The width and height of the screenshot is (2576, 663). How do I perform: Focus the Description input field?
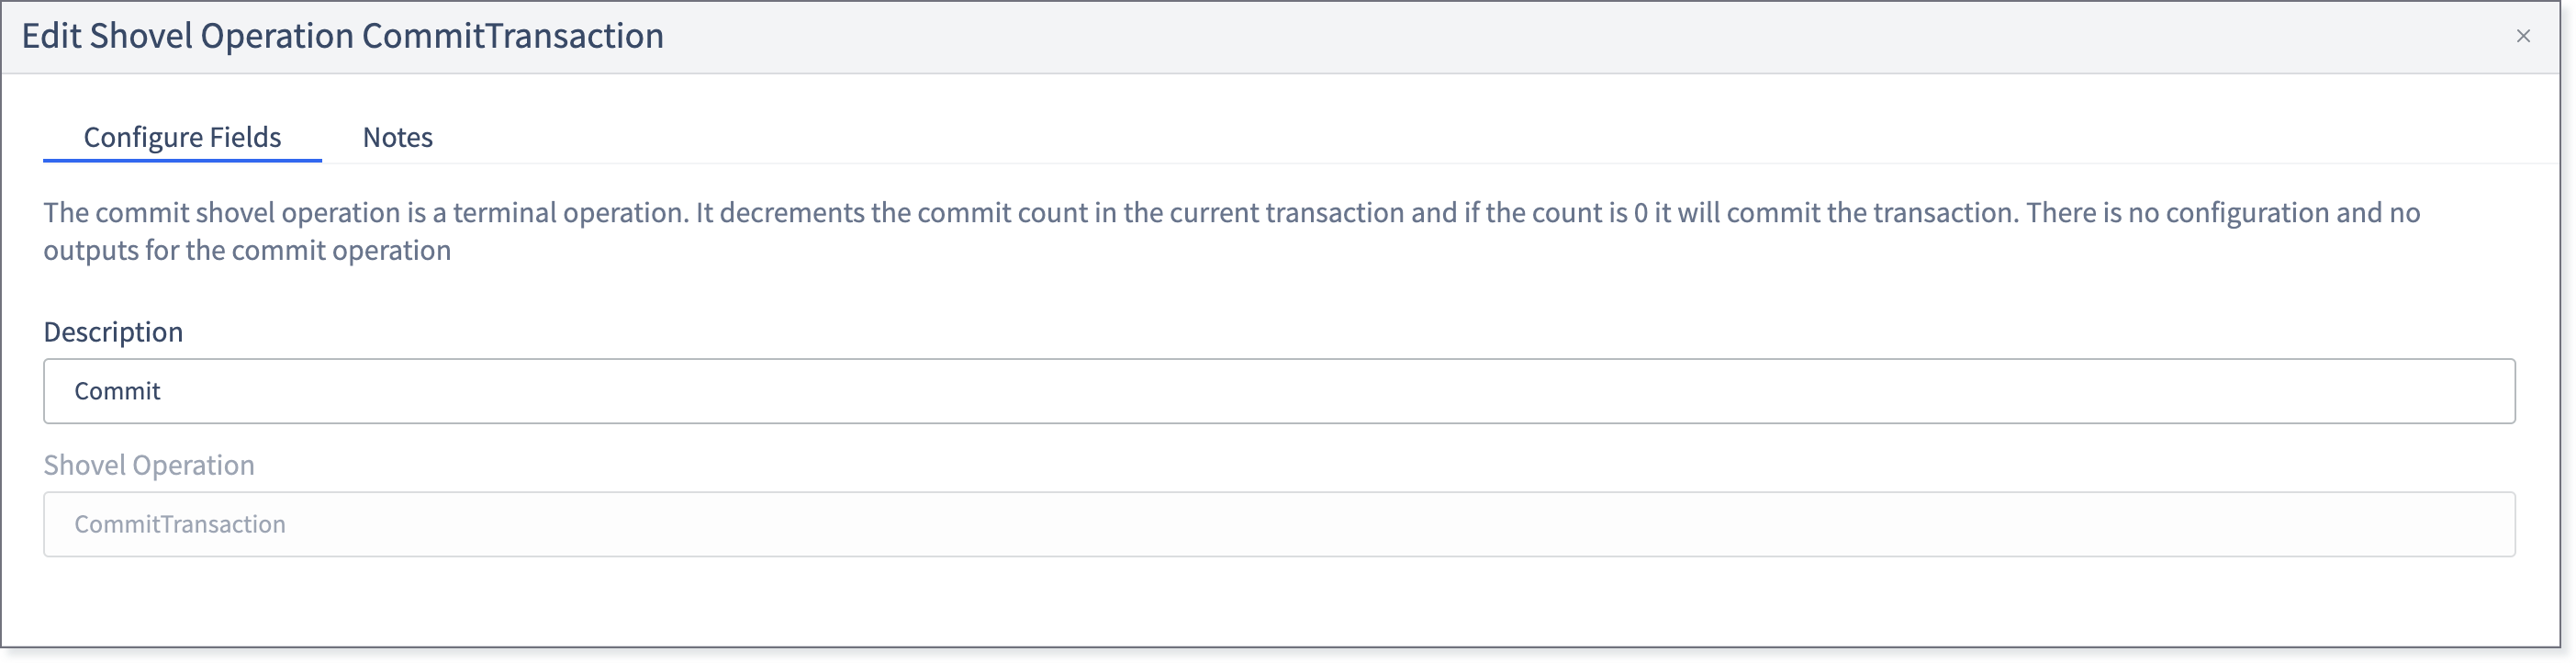(1279, 391)
